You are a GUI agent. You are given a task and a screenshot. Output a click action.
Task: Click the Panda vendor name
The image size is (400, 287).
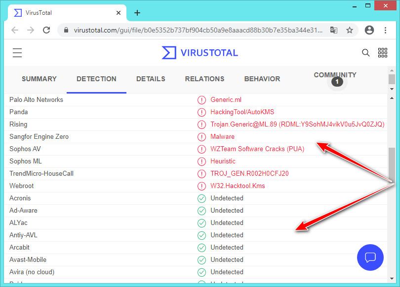18,112
